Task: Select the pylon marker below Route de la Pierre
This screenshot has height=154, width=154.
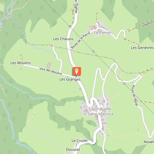Action: [x=93, y=51]
